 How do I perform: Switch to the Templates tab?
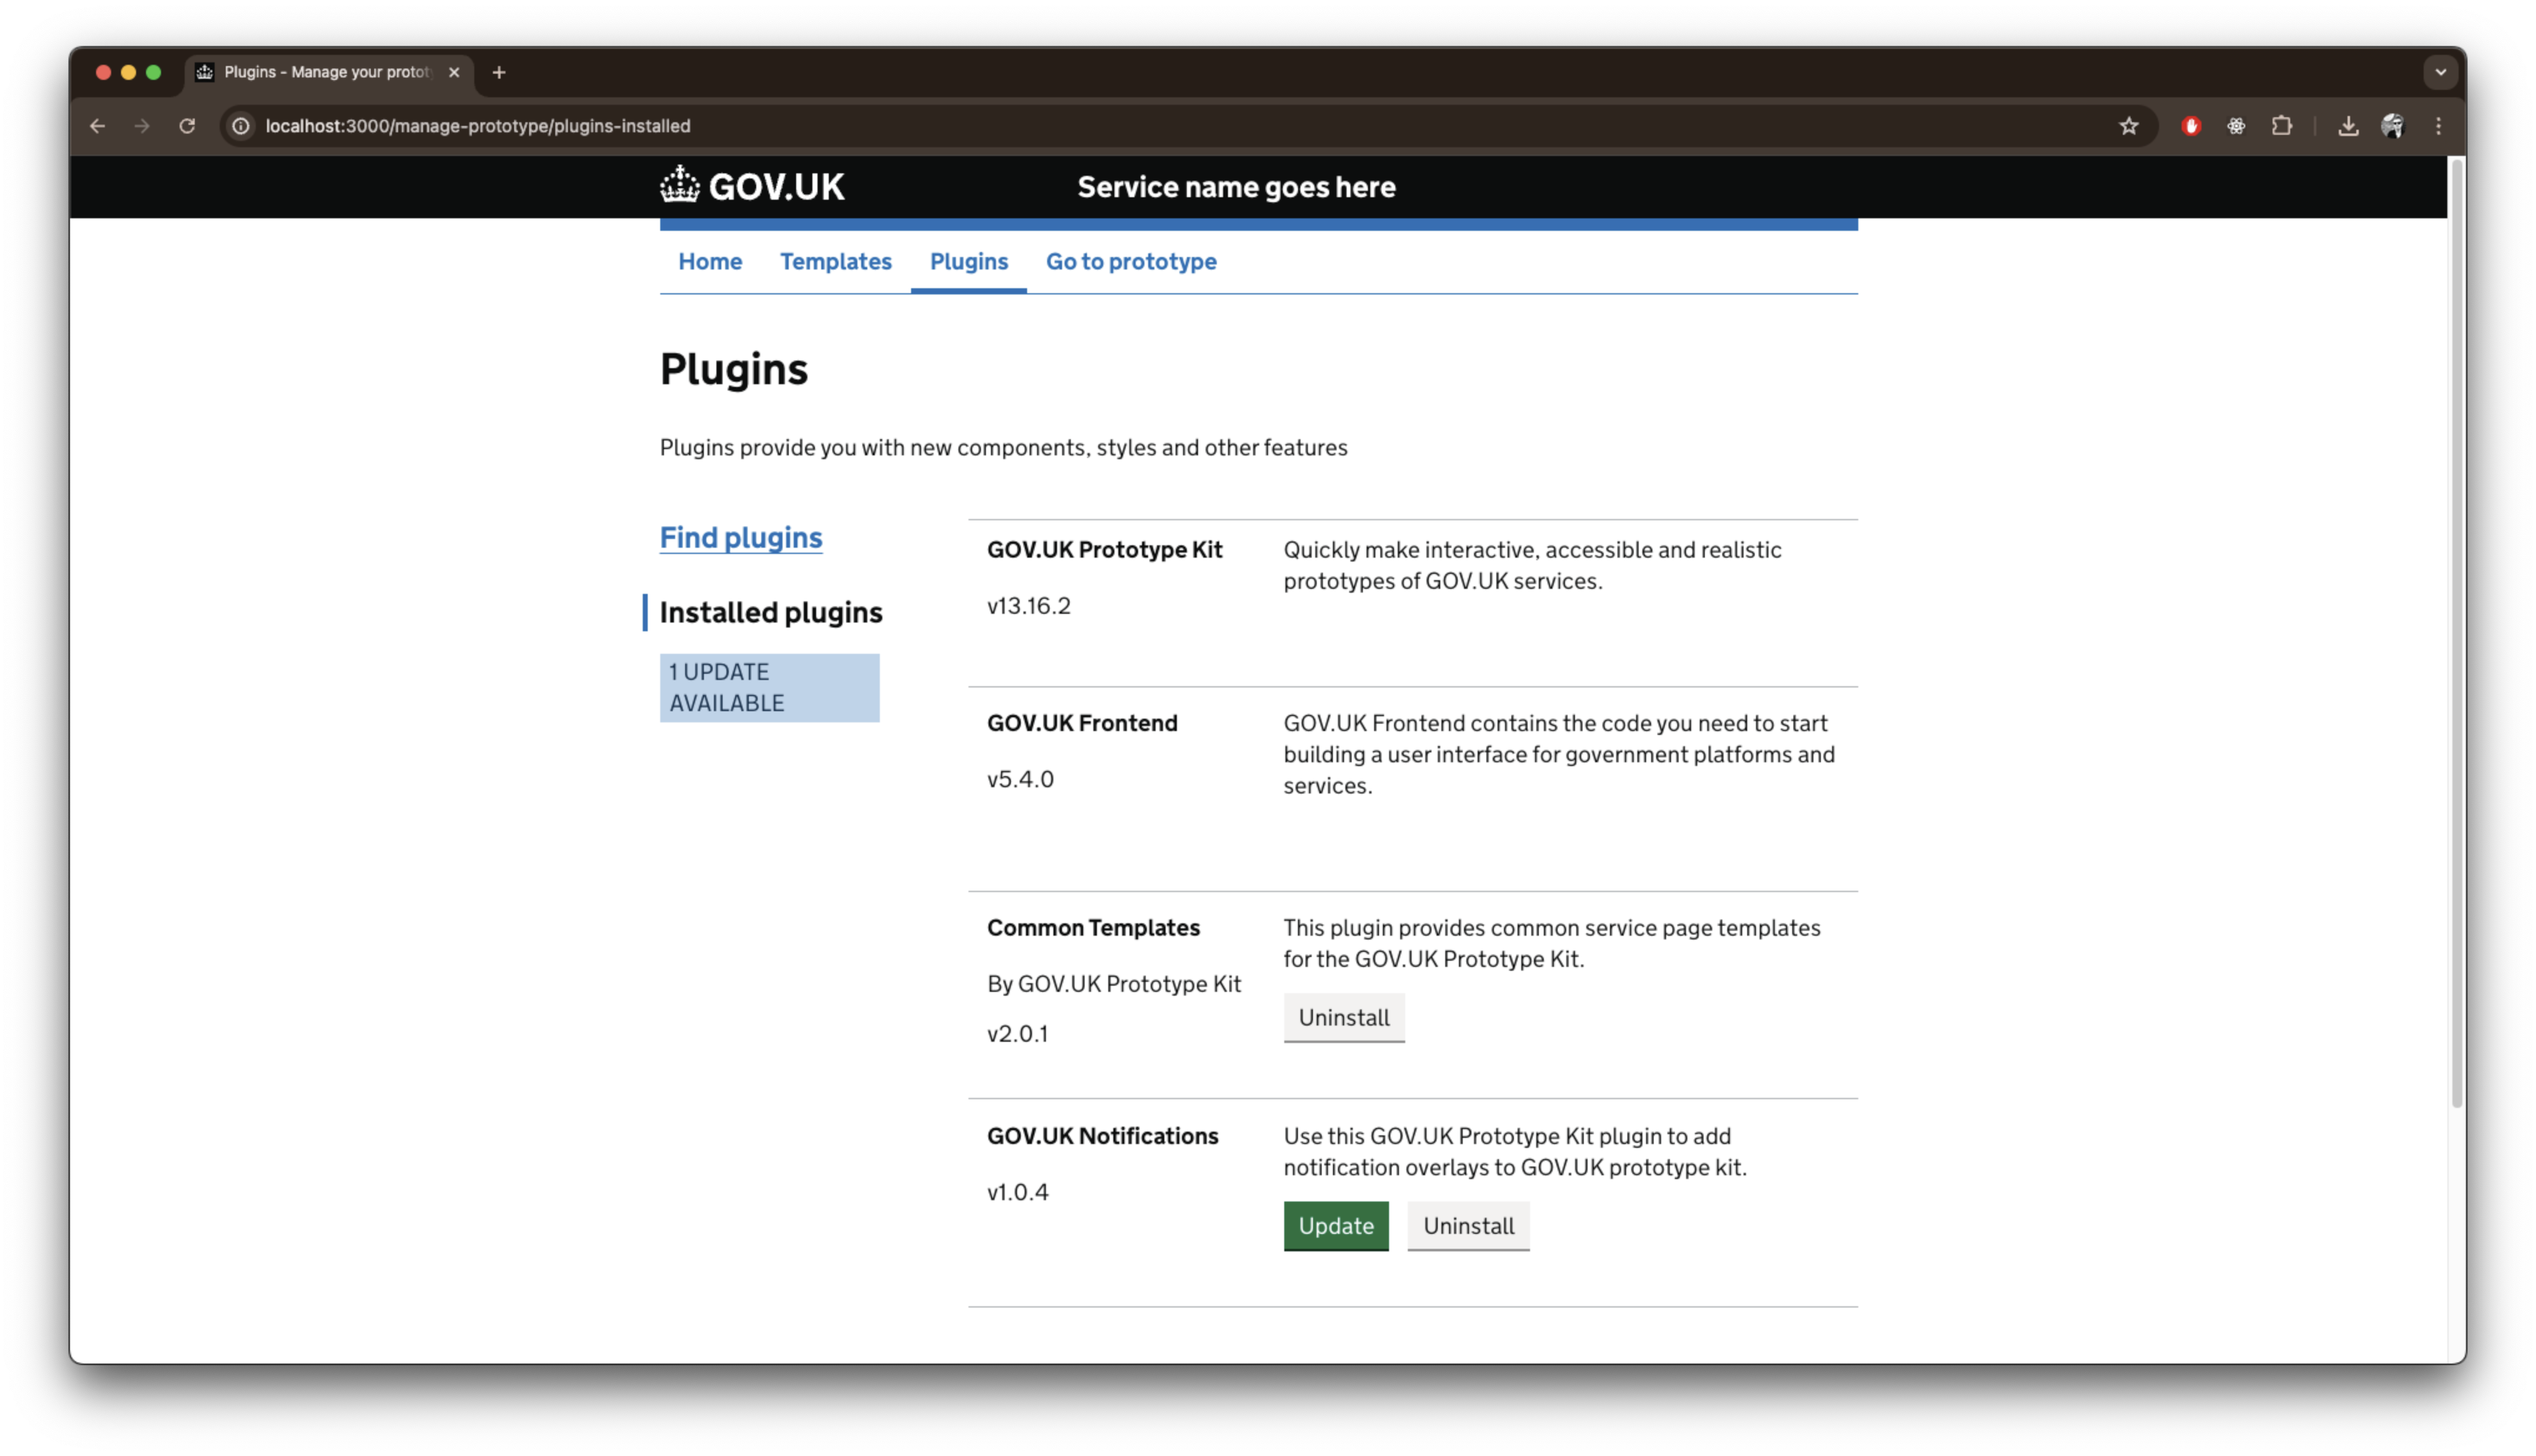pos(835,261)
